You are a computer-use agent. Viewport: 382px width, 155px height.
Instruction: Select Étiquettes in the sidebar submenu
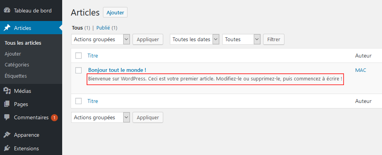(16, 76)
